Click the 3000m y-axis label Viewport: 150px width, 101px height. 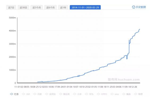coord(12,44)
